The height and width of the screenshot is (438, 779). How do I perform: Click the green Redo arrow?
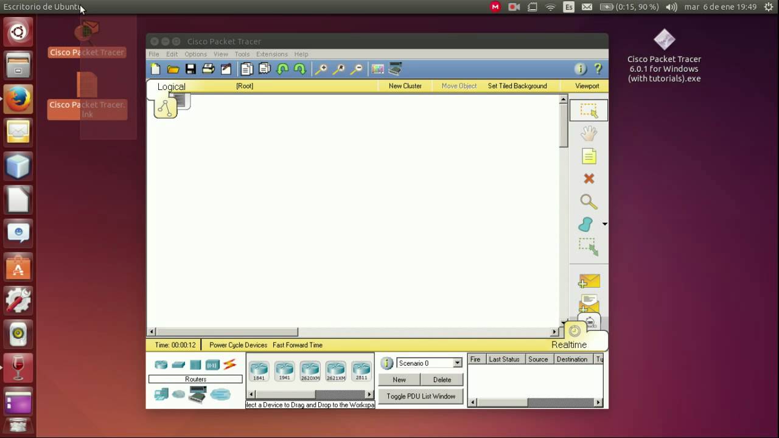tap(300, 69)
